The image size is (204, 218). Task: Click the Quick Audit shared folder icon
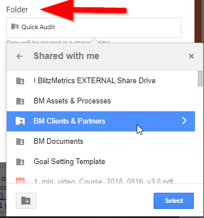(15, 27)
